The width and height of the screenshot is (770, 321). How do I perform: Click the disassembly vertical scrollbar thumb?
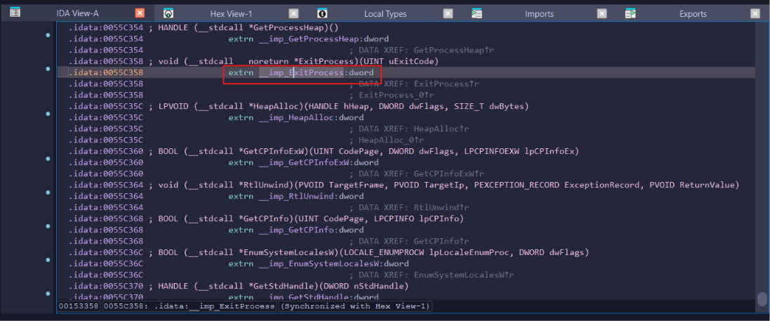click(762, 299)
